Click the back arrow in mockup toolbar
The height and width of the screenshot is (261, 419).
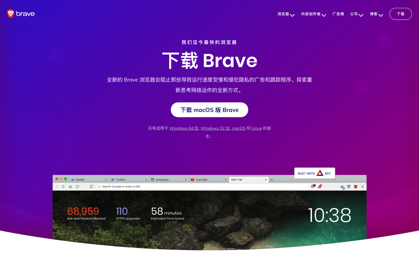pos(57,187)
